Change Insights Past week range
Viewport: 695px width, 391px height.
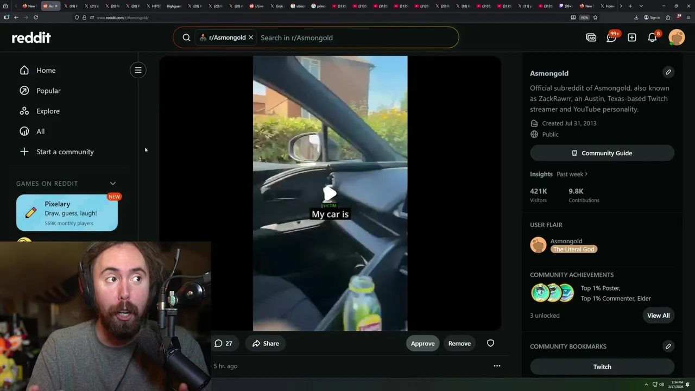[x=572, y=174]
